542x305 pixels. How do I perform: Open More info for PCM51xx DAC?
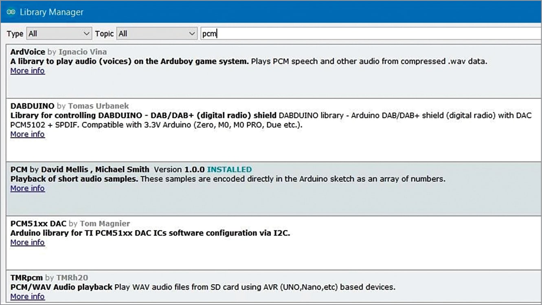point(27,242)
